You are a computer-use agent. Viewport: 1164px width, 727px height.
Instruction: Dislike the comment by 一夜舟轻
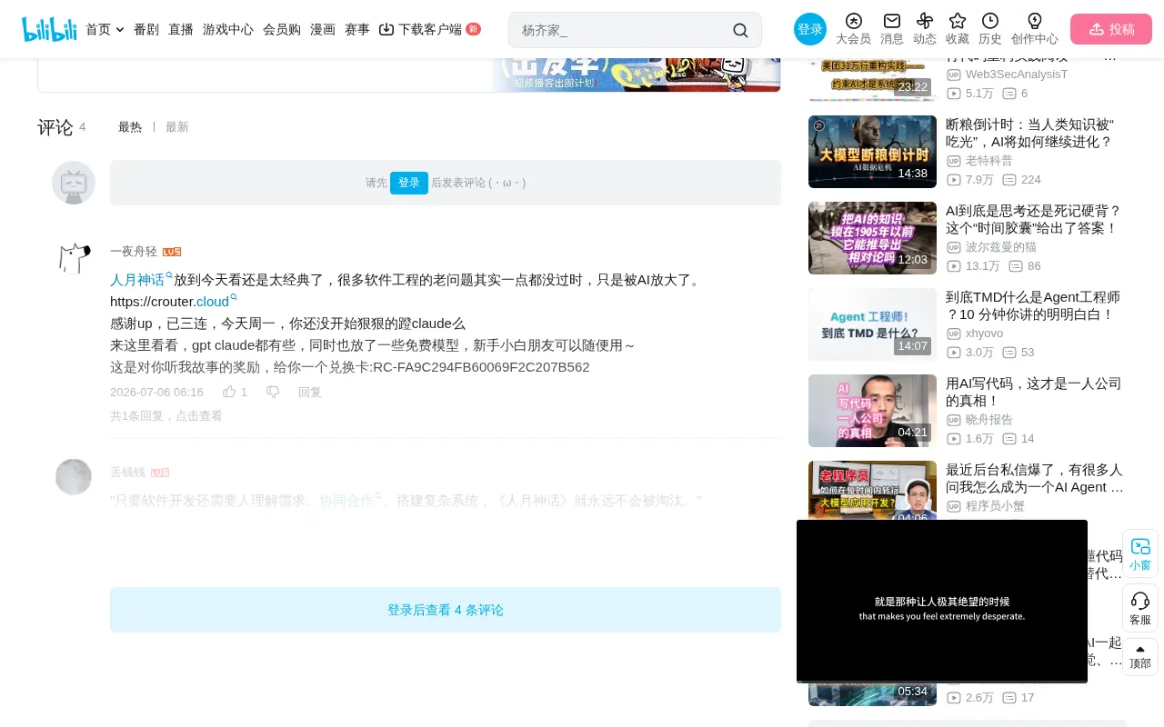[273, 392]
